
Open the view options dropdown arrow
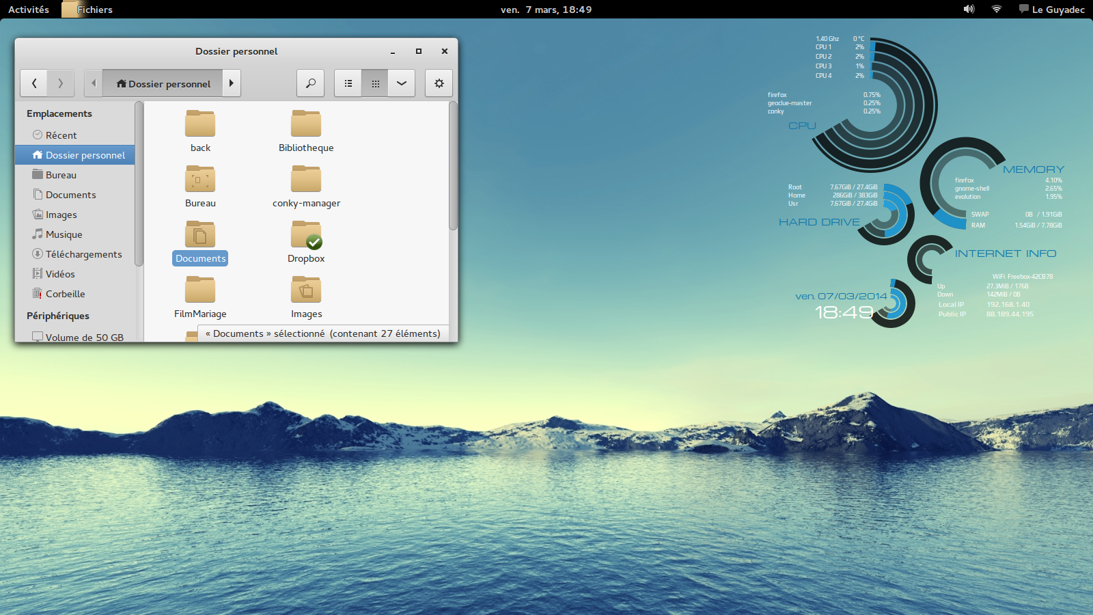tap(402, 83)
